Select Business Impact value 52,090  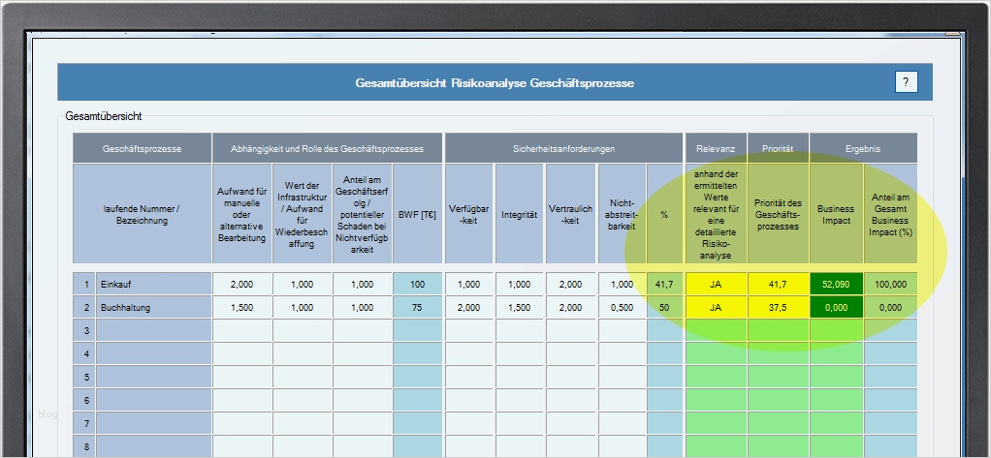[x=836, y=284]
